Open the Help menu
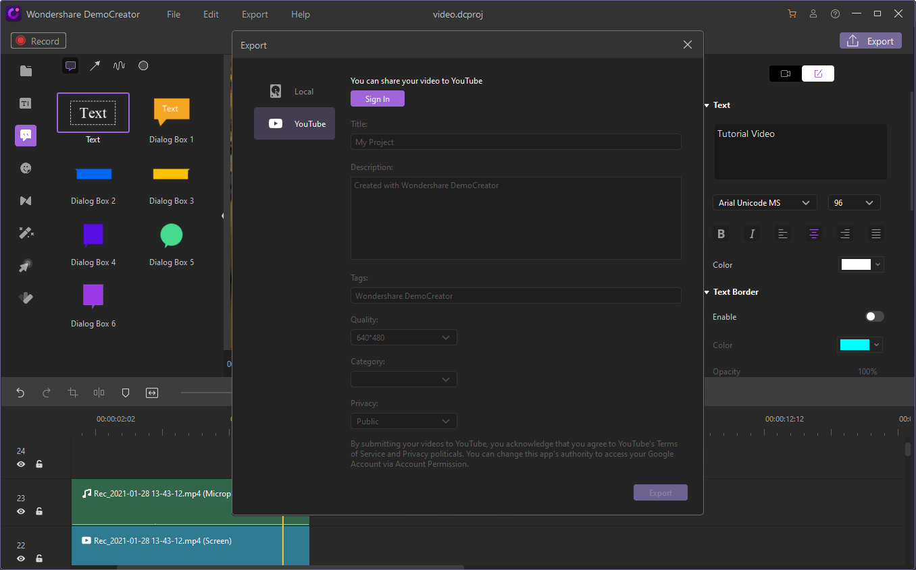Image resolution: width=916 pixels, height=570 pixels. 301,14
